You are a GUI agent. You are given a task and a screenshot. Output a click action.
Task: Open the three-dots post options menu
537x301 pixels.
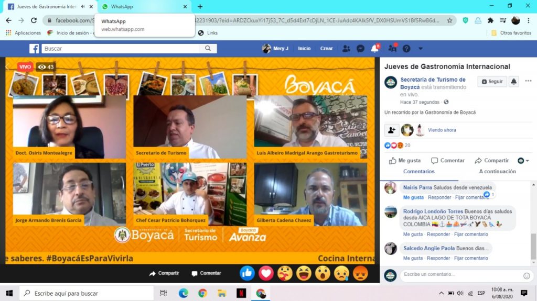tap(528, 81)
